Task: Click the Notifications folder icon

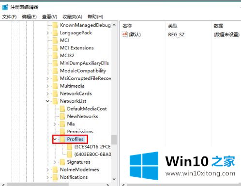Action: pos(55,177)
